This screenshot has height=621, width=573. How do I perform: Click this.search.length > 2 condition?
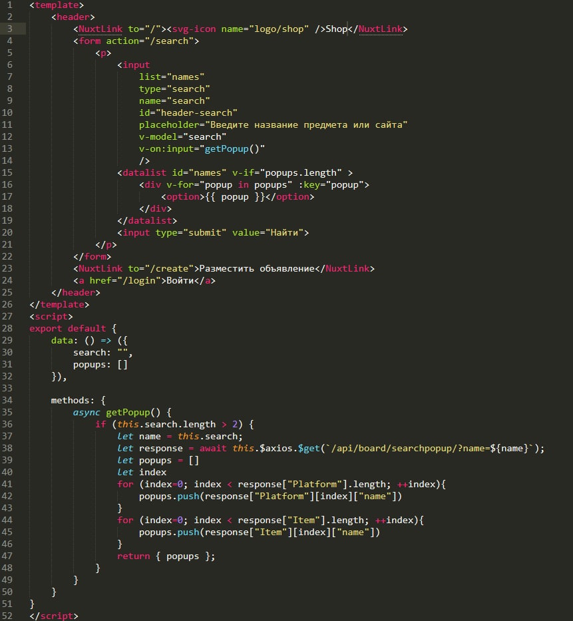pos(177,424)
